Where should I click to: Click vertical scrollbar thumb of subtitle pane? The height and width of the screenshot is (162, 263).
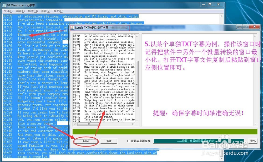click(x=137, y=84)
